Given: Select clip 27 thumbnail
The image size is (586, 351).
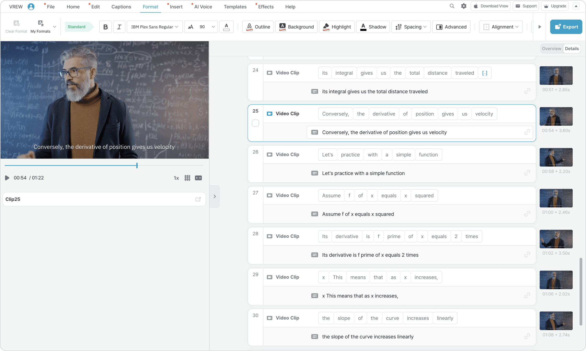Looking at the screenshot, I should click(556, 198).
